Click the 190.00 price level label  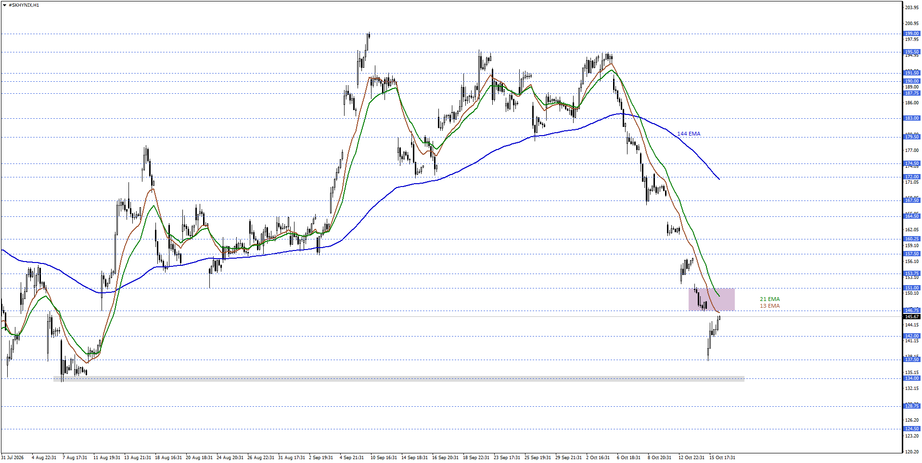pos(911,81)
